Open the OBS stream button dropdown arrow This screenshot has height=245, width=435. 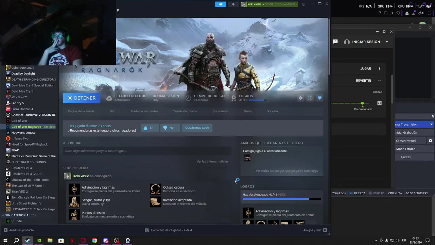(x=431, y=125)
